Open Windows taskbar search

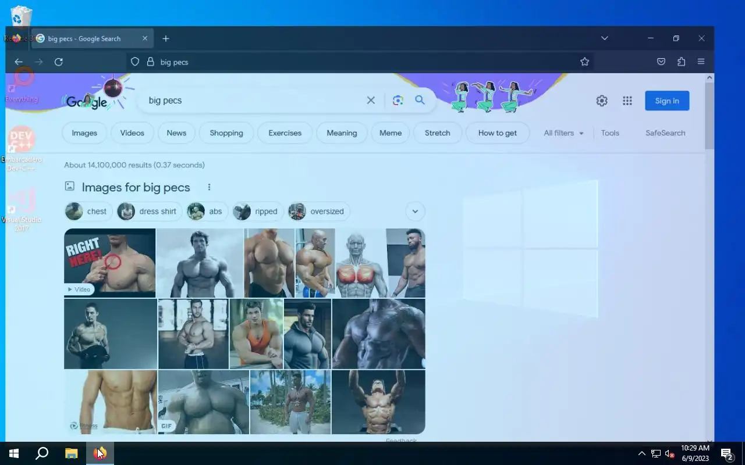click(x=42, y=453)
